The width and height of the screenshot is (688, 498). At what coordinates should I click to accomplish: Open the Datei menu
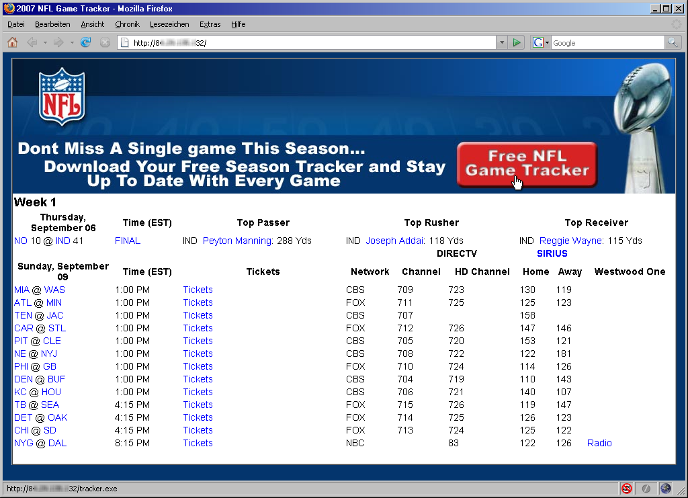(x=16, y=24)
